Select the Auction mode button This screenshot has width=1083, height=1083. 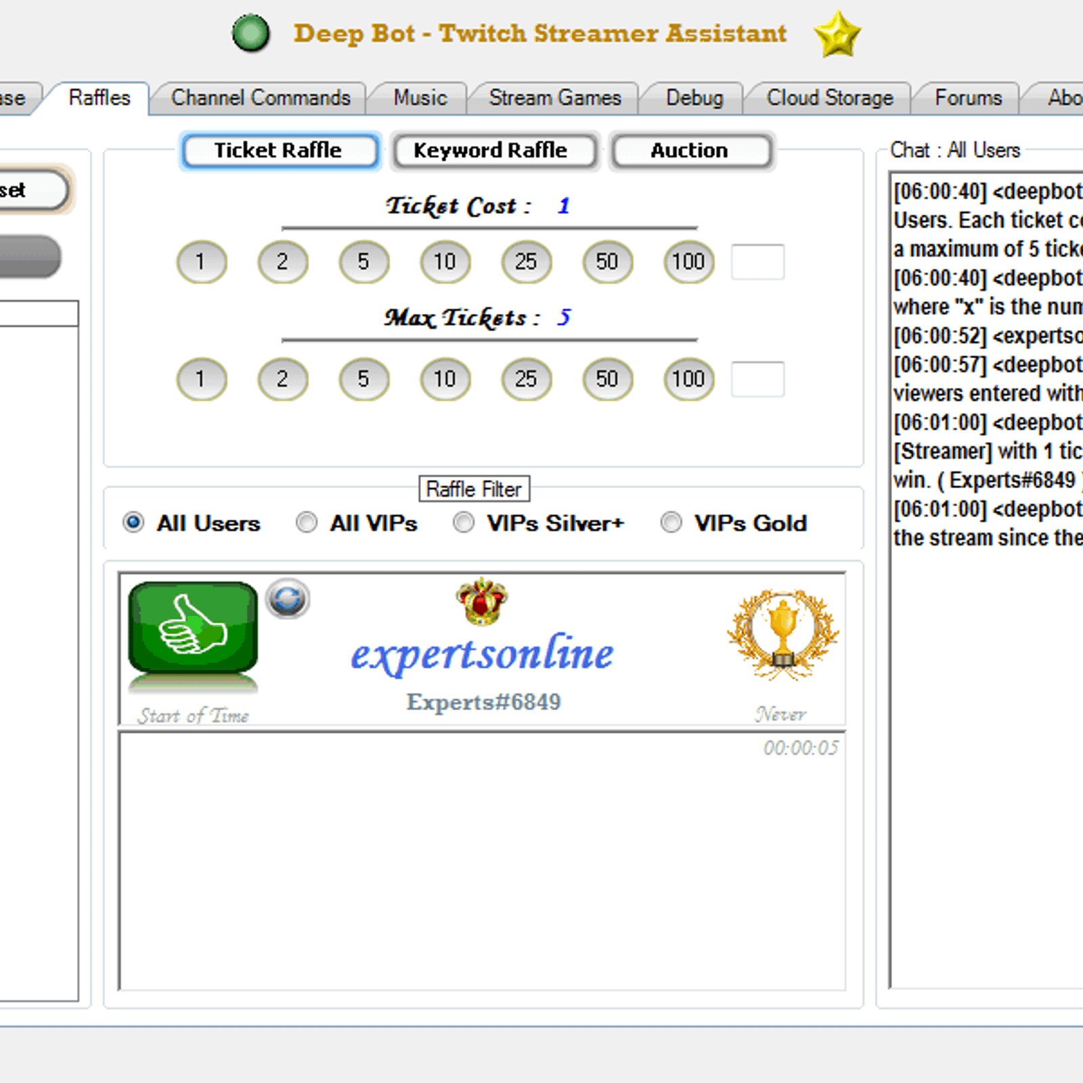pyautogui.click(x=690, y=150)
